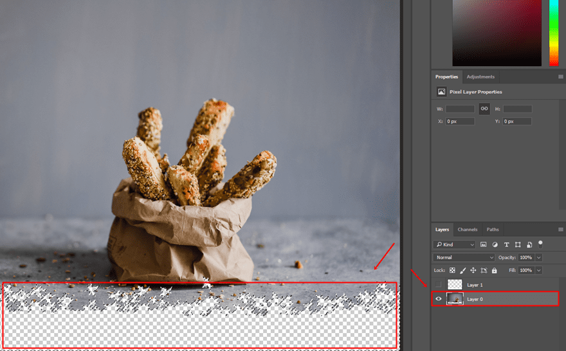Select Layer 1 thumbnail
566x351 pixels.
455,285
